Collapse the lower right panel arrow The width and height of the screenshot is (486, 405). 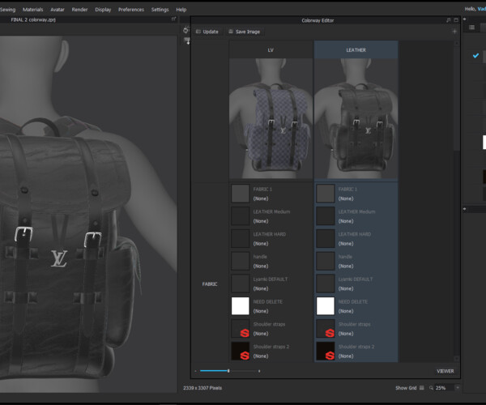(465, 209)
